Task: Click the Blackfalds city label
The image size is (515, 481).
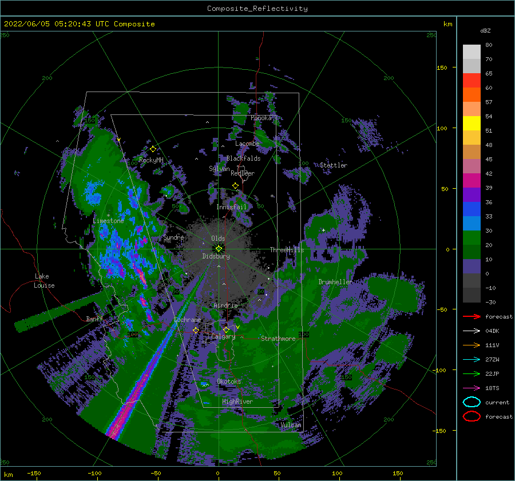Action: 243,158
